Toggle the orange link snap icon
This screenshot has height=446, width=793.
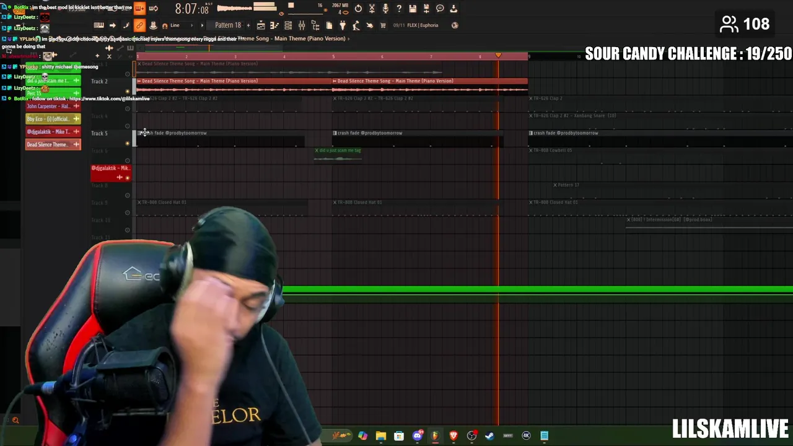click(139, 25)
